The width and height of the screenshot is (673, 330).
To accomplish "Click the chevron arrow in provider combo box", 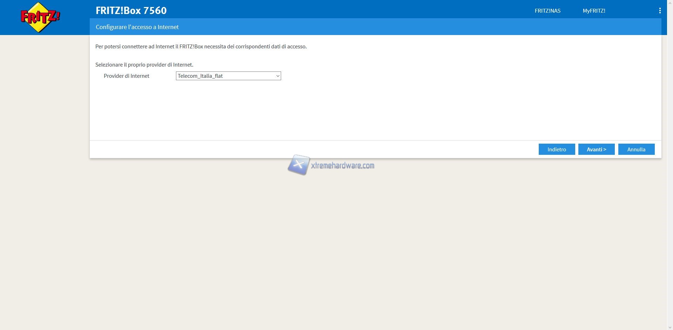I will click(x=278, y=76).
